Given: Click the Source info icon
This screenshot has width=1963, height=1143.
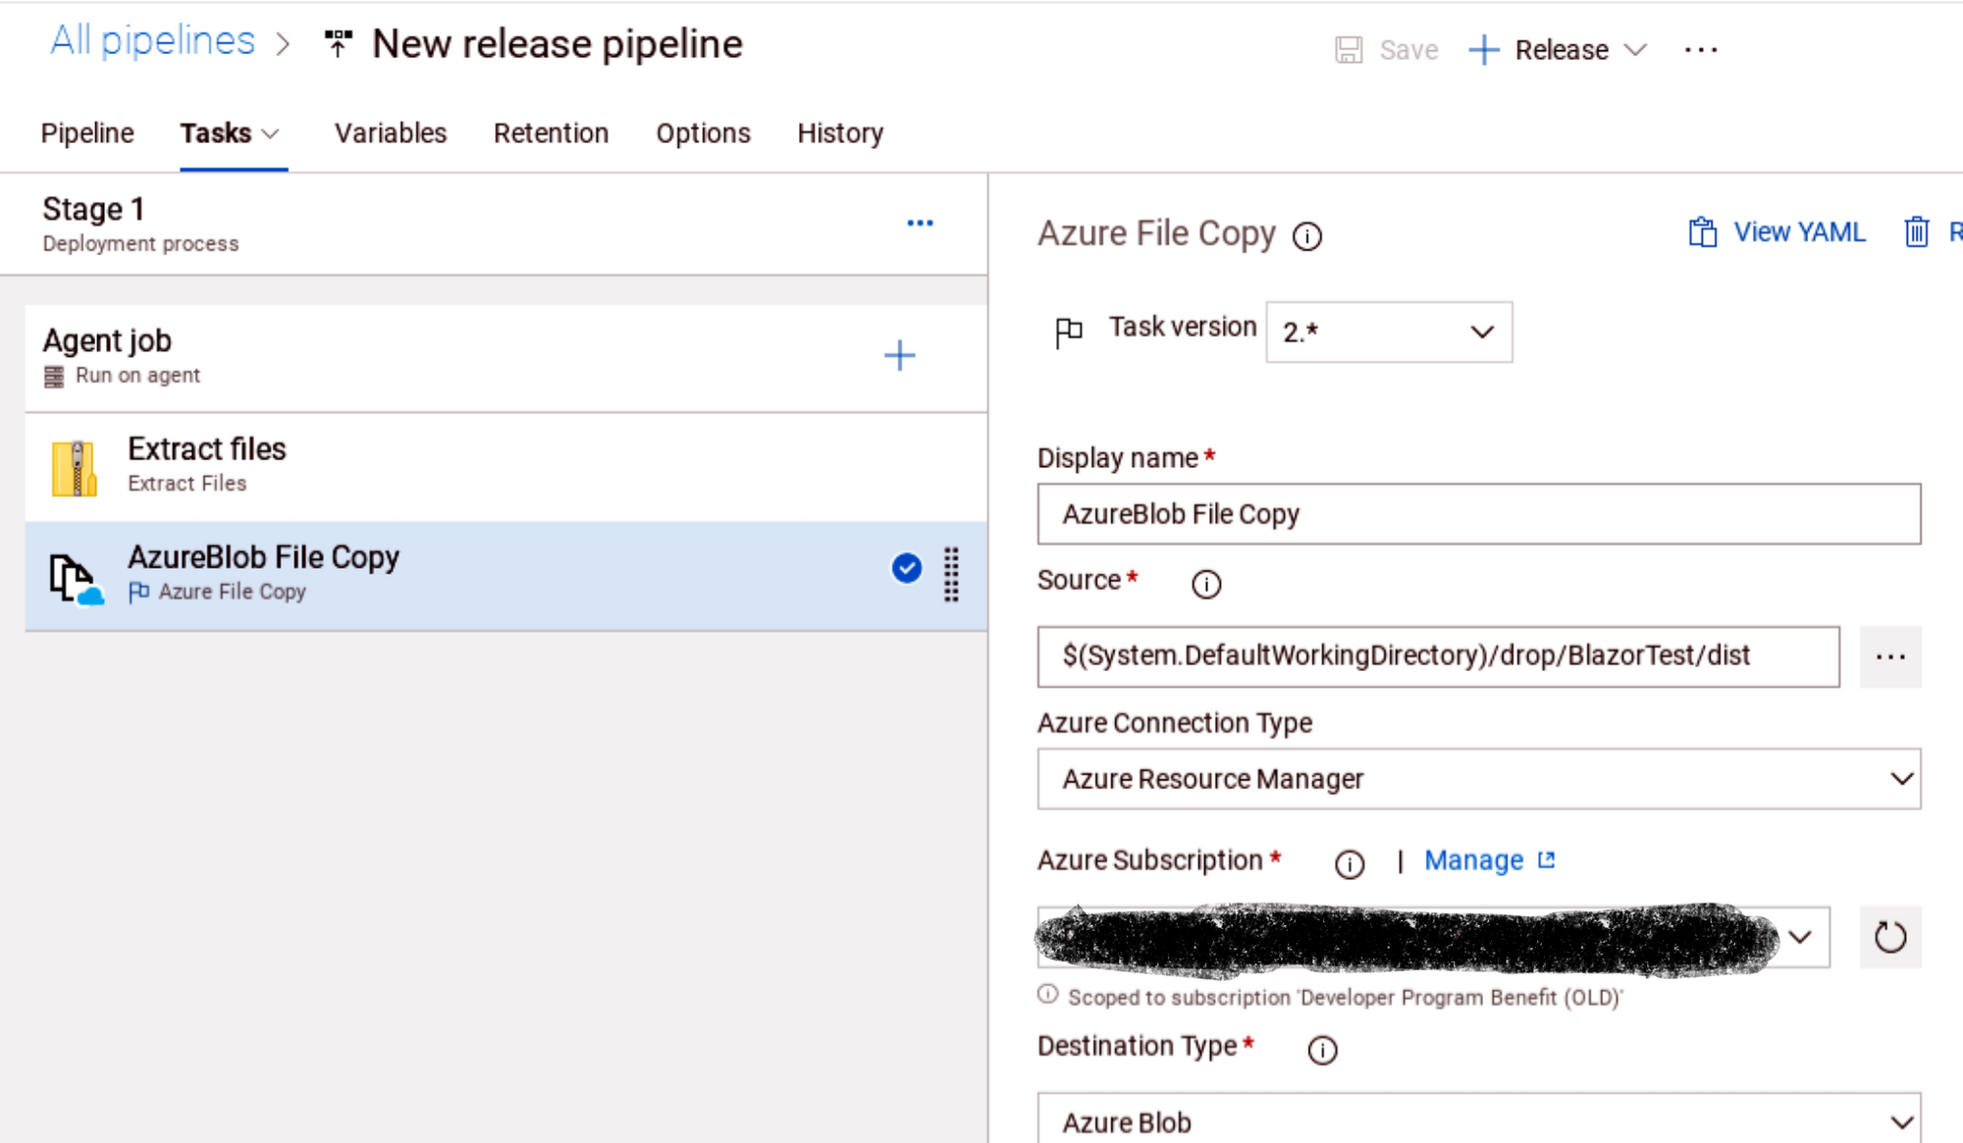Looking at the screenshot, I should (1206, 585).
